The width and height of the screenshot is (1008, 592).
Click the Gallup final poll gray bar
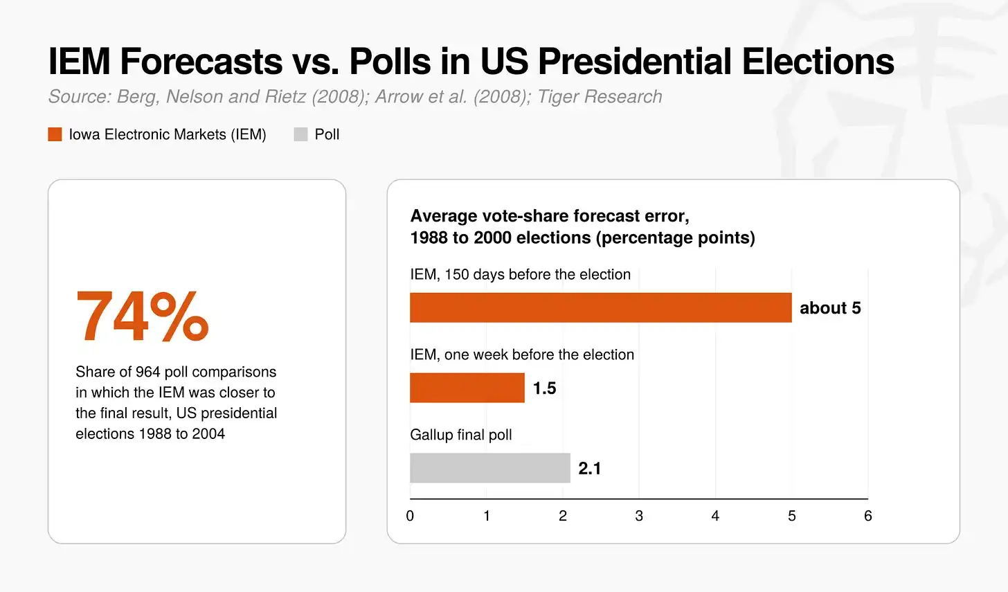[490, 468]
